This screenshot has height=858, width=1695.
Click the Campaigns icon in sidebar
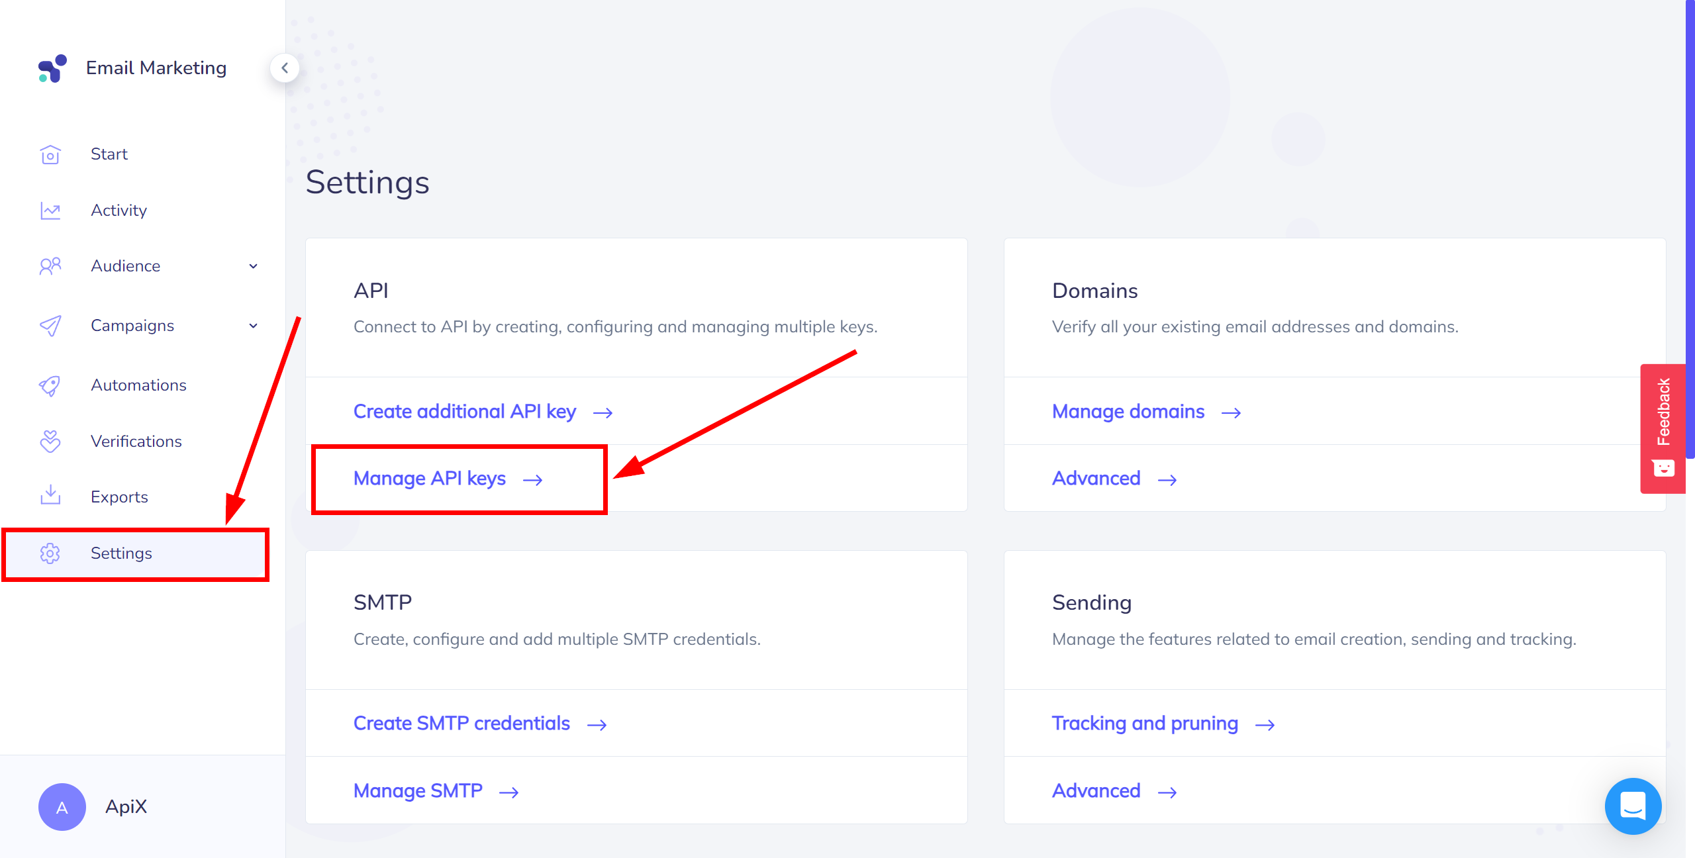pyautogui.click(x=50, y=325)
